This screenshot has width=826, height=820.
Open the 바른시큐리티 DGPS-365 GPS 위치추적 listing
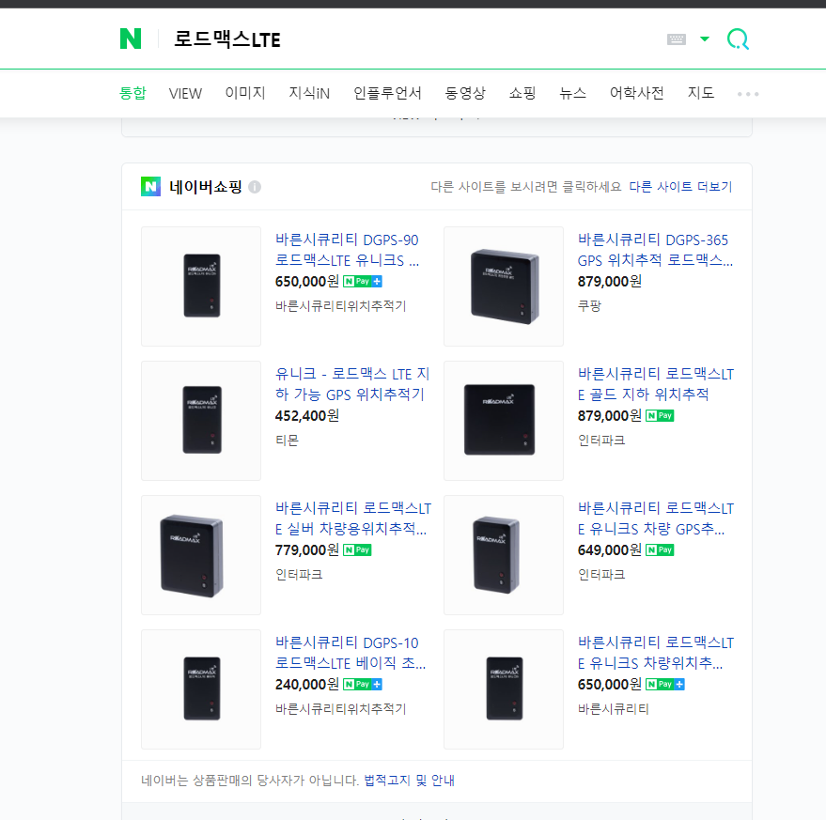point(655,250)
